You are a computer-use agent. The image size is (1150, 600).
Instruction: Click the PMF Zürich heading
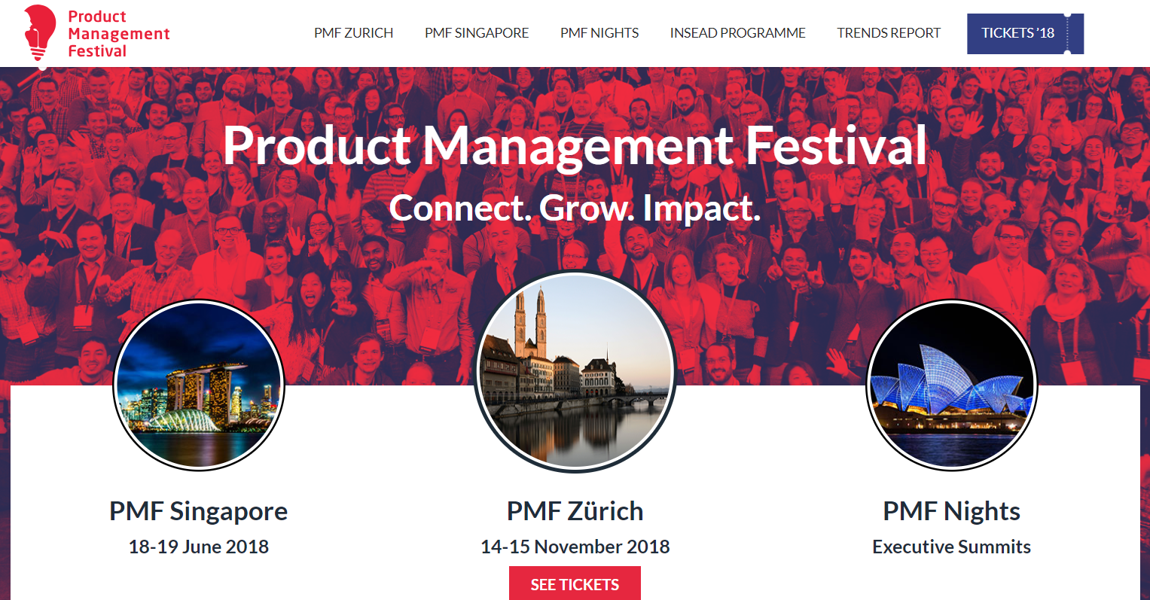tap(575, 511)
